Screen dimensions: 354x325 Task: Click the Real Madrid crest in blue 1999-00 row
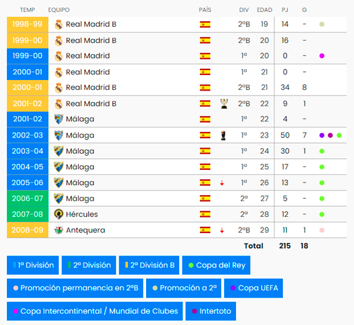[x=59, y=56]
